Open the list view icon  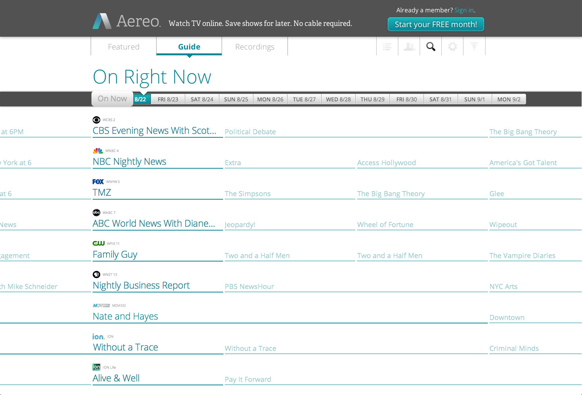(x=387, y=47)
